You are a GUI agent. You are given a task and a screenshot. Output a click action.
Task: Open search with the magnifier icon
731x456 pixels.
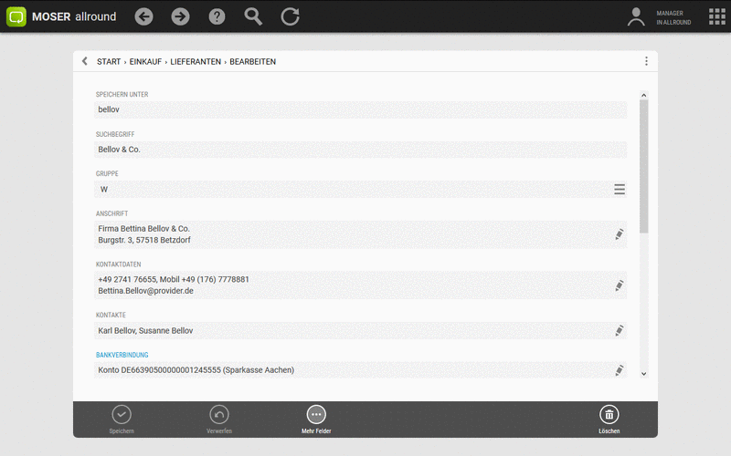pyautogui.click(x=253, y=16)
